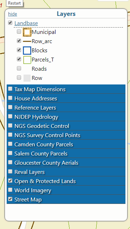Screen dimensions: 130x229
Task: Turn on the Roads layer checkbox
Action: (x=19, y=68)
